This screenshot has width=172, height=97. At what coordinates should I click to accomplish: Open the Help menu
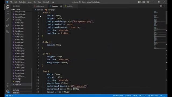point(52,2)
